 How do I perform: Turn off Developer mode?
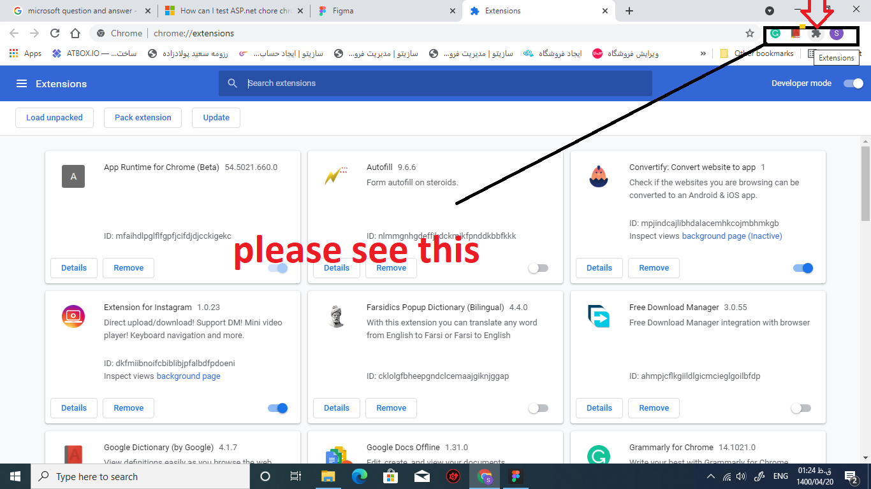tap(853, 83)
